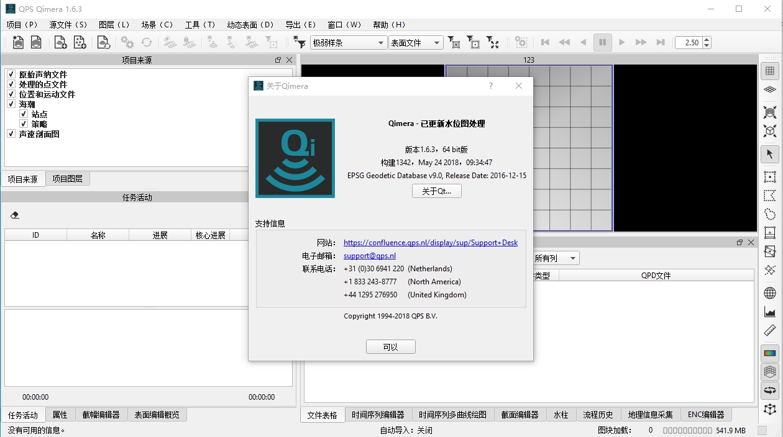The width and height of the screenshot is (783, 437).
Task: Open the 项目（P） menu
Action: (x=22, y=25)
